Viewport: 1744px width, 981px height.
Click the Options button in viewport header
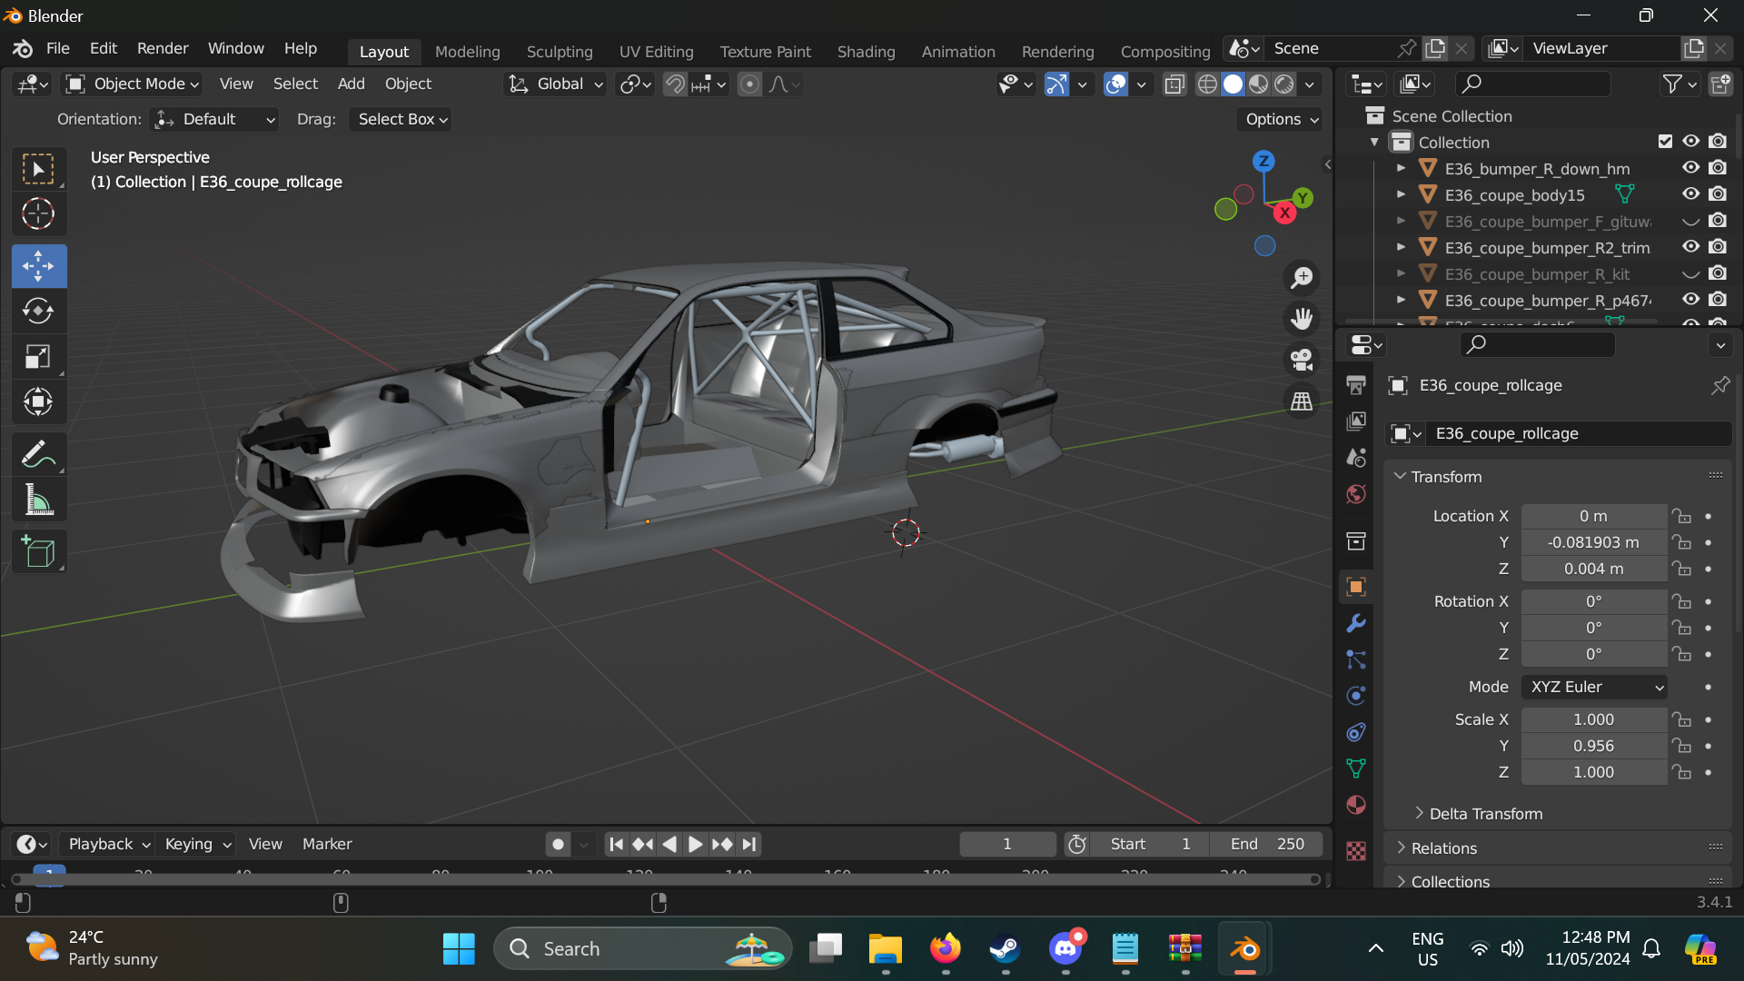click(x=1280, y=119)
